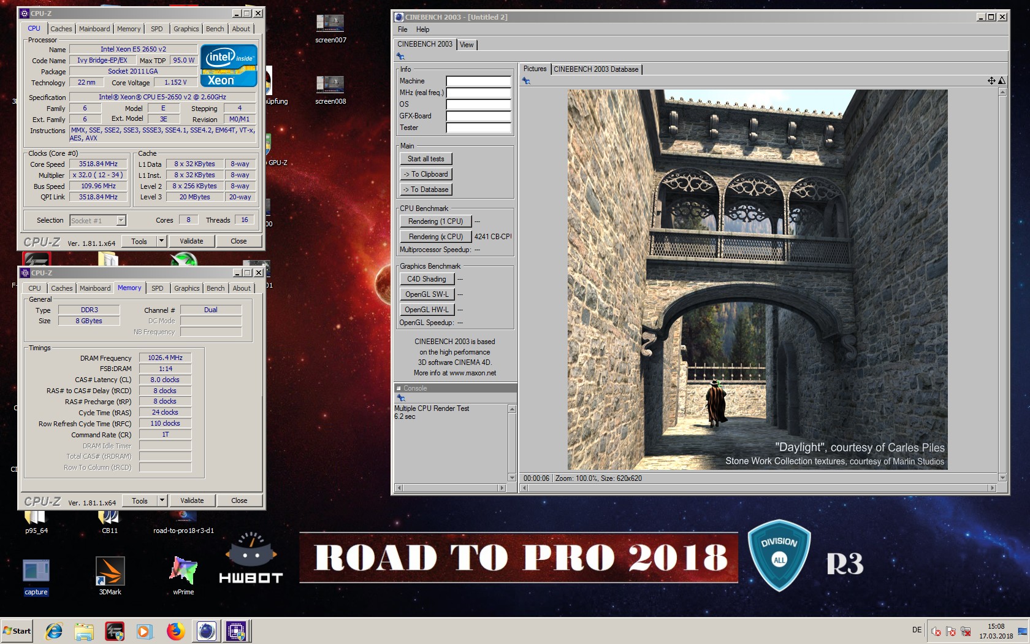The height and width of the screenshot is (644, 1030).
Task: Click picture viewer horizontal scroll right arrow
Action: 993,488
